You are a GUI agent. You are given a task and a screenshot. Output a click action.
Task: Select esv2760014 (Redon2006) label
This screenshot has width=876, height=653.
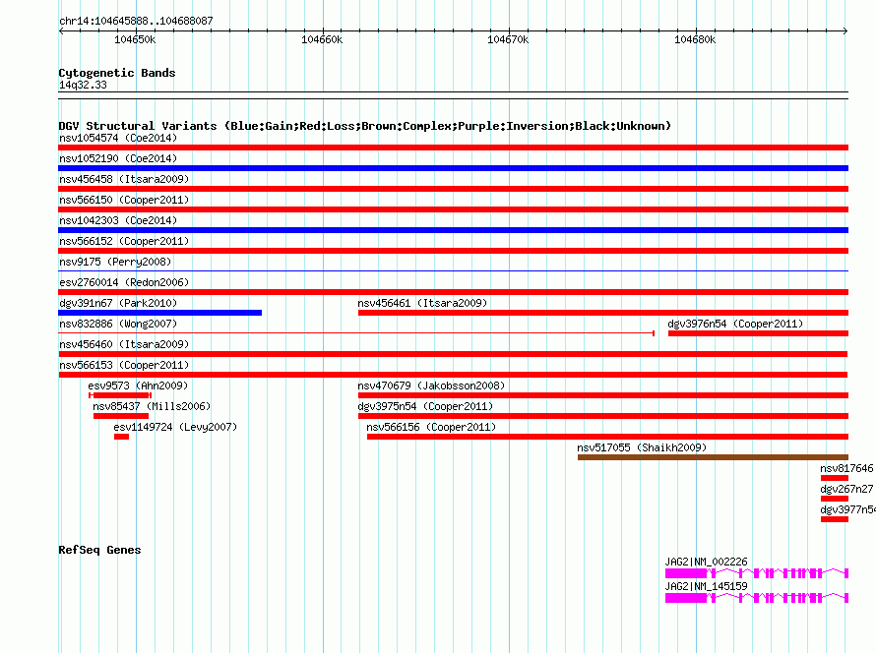tap(124, 282)
